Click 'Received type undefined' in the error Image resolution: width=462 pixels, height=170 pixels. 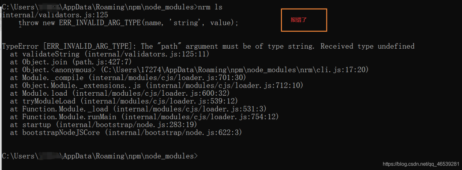(367, 46)
